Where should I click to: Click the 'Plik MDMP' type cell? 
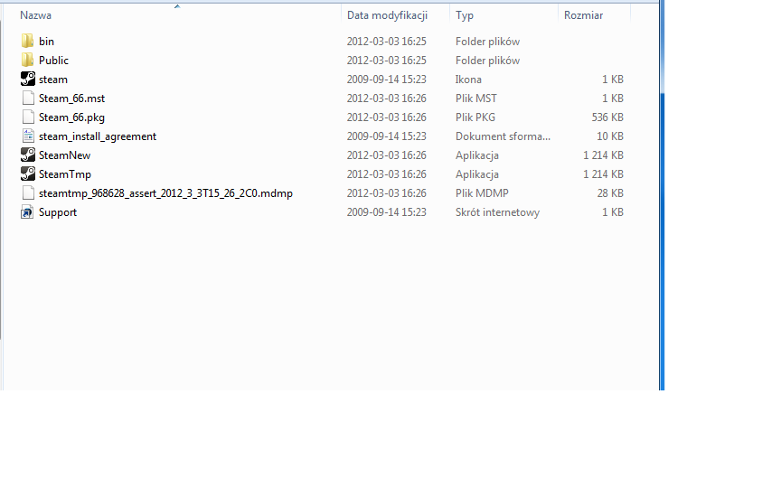click(x=482, y=193)
